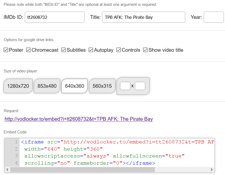Select the 640x360 size button
The image size is (225, 175).
coord(74,86)
